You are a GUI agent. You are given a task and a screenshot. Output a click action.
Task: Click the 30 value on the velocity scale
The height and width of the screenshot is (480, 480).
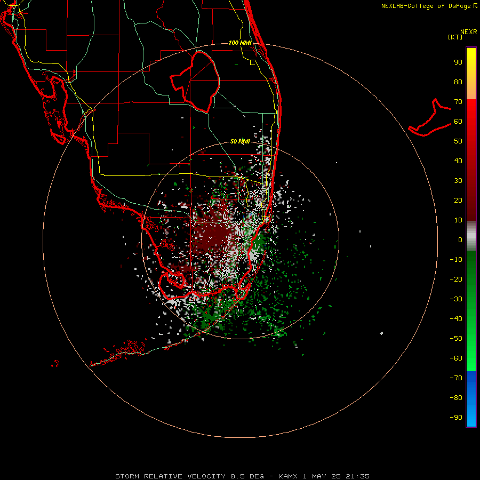click(458, 181)
